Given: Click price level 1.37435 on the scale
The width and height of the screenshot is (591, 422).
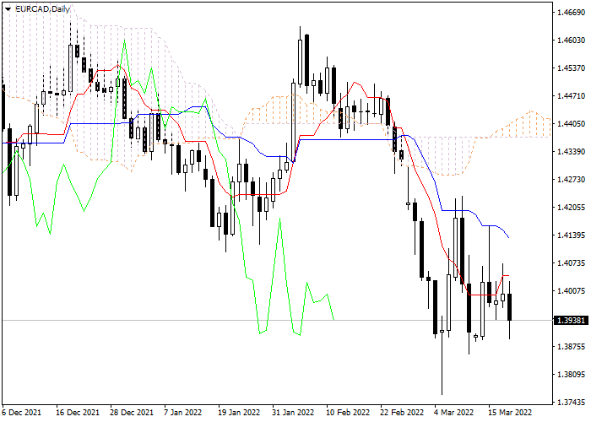Looking at the screenshot, I should (x=571, y=403).
